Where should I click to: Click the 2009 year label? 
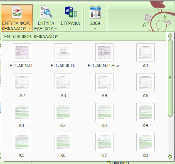coord(95,23)
